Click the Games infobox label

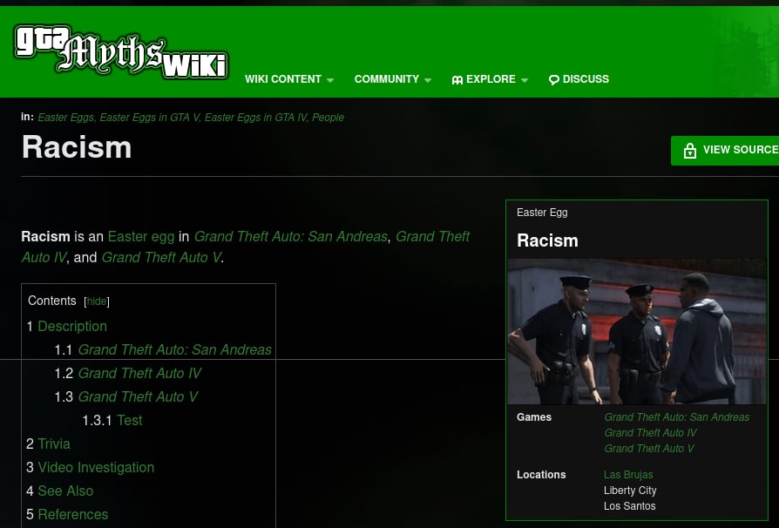pos(534,417)
